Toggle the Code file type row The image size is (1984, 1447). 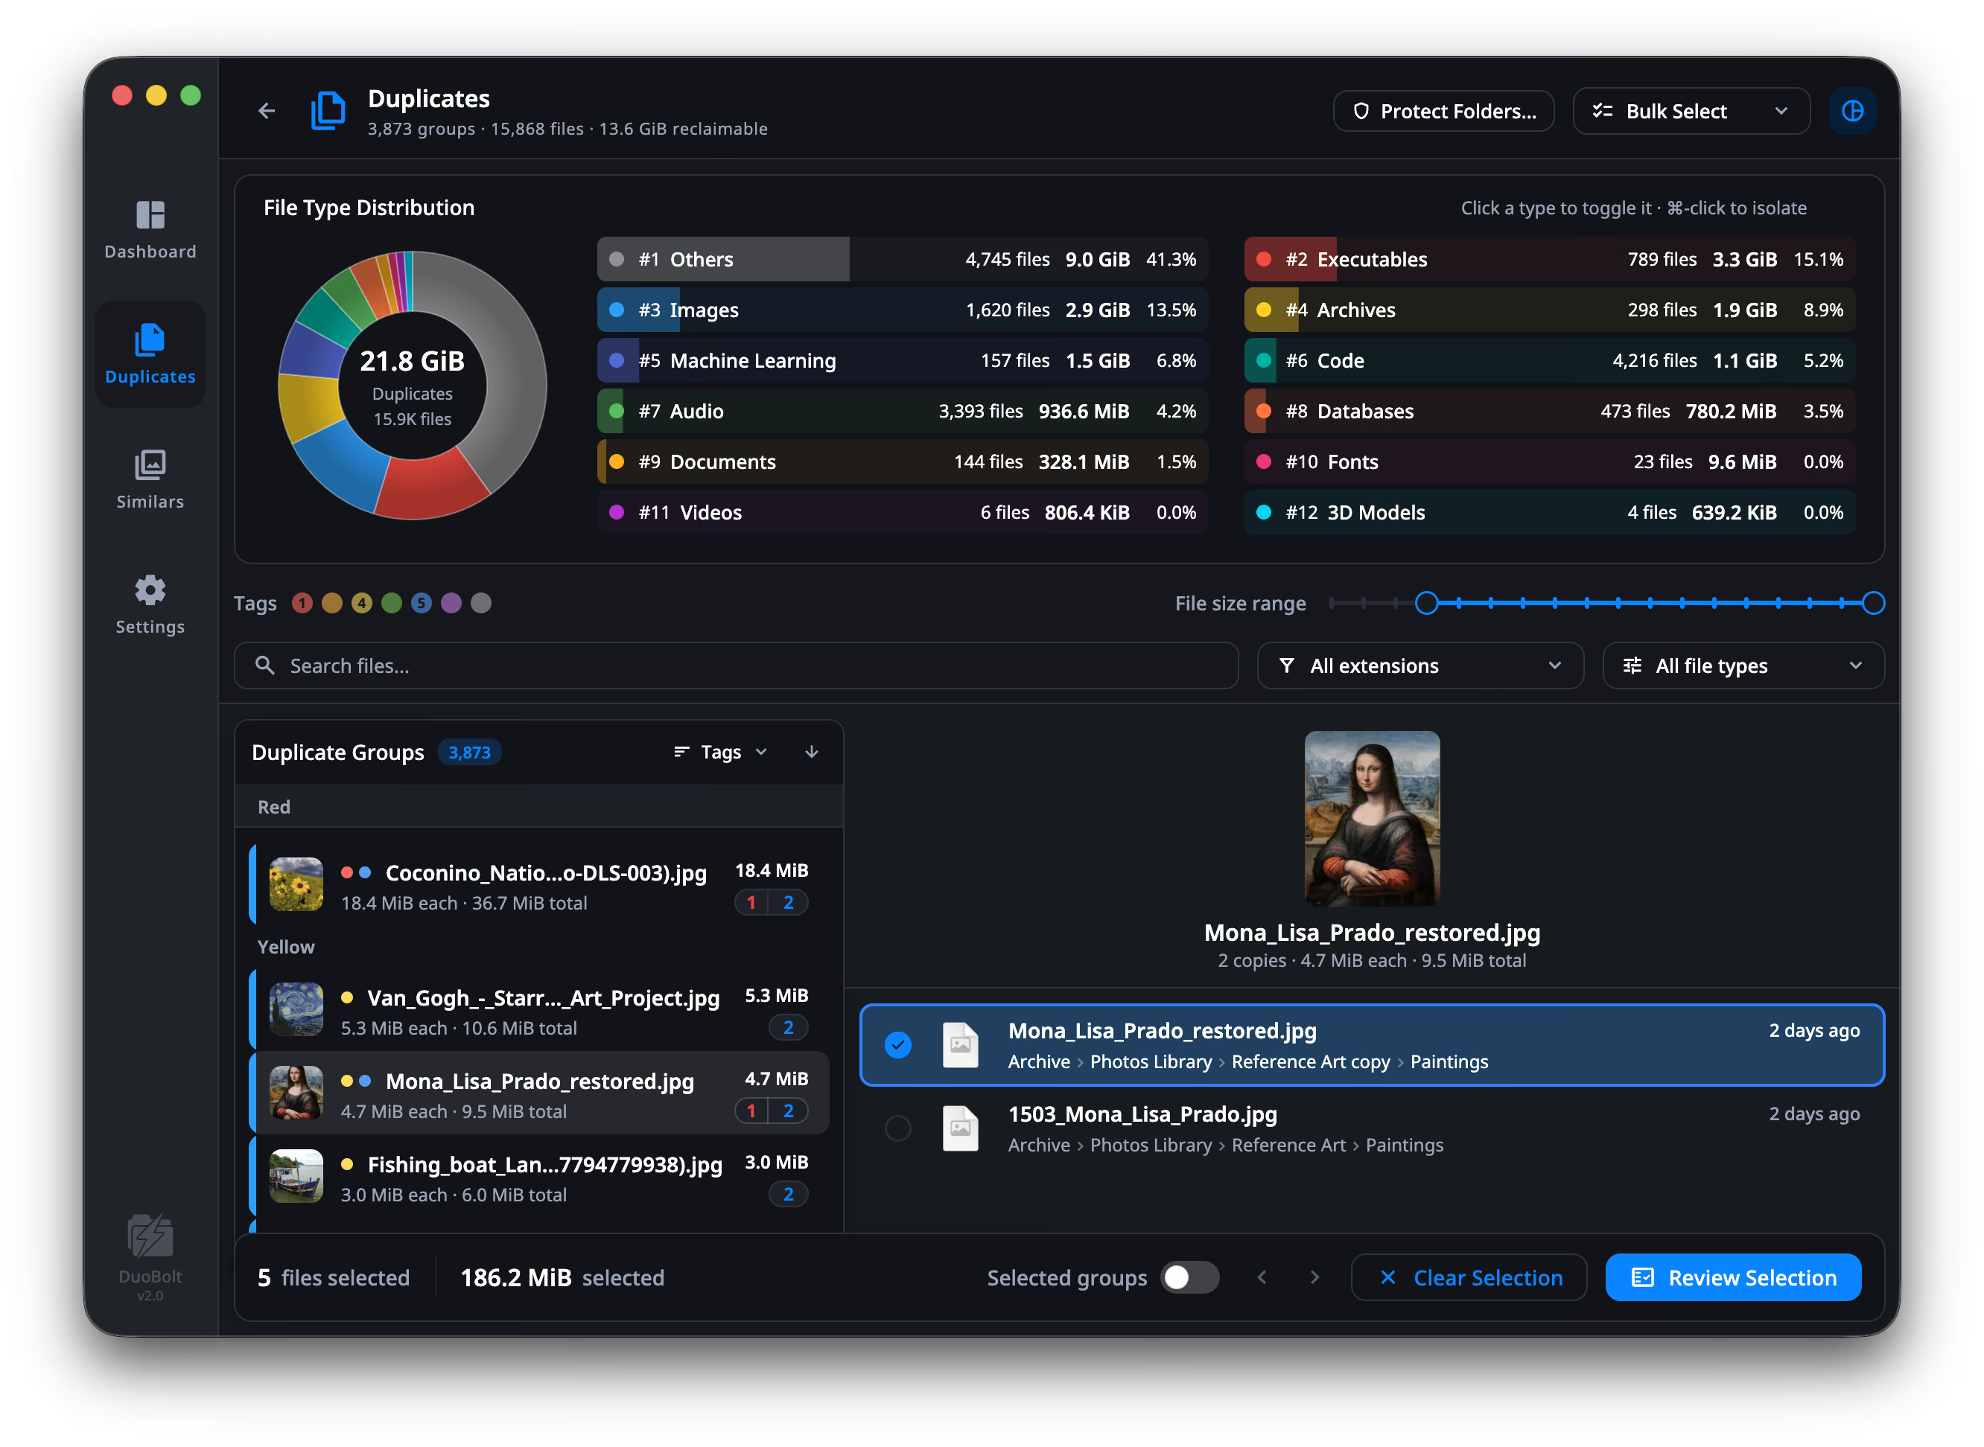[1549, 361]
